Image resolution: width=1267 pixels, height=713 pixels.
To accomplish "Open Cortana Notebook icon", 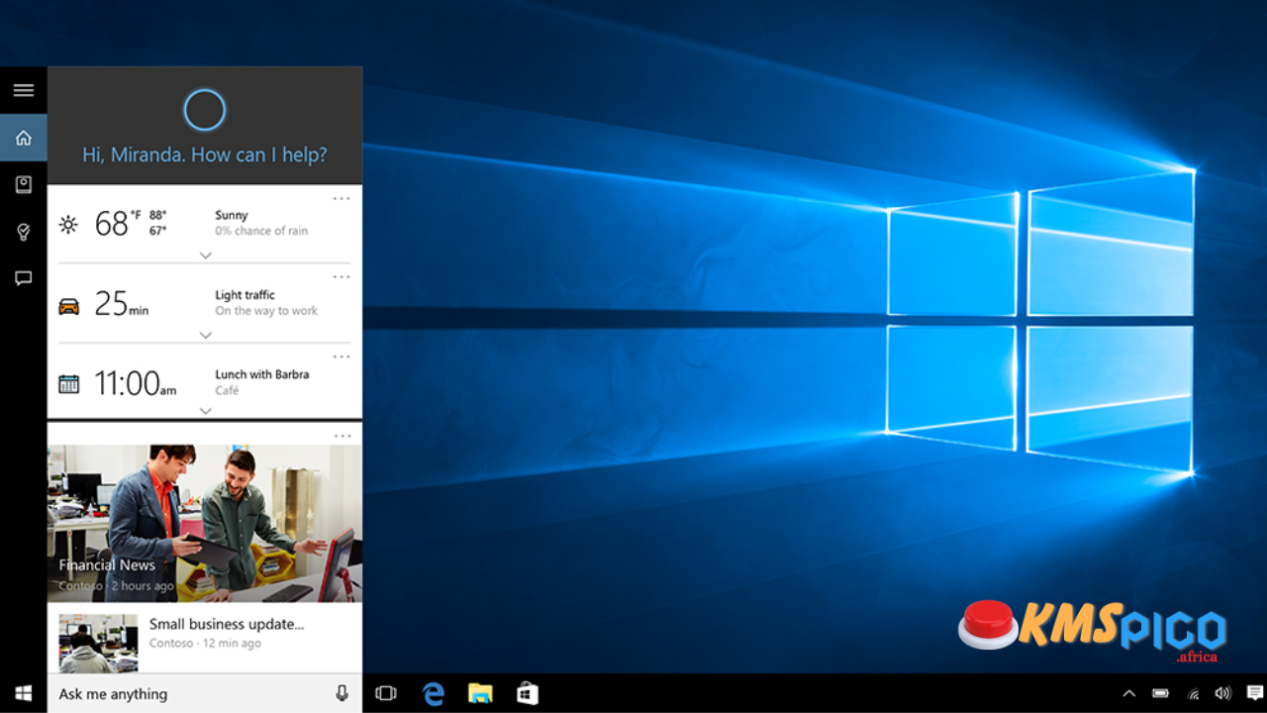I will click(x=24, y=184).
